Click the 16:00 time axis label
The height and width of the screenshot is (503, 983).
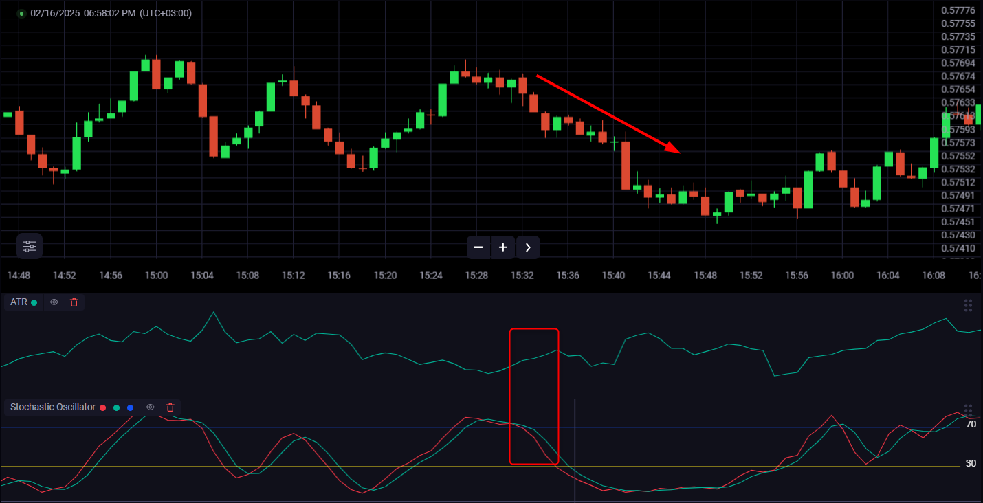(842, 276)
